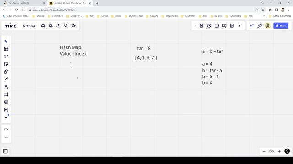Open the timer tool
This screenshot has height=164, width=293.
pyautogui.click(x=209, y=26)
